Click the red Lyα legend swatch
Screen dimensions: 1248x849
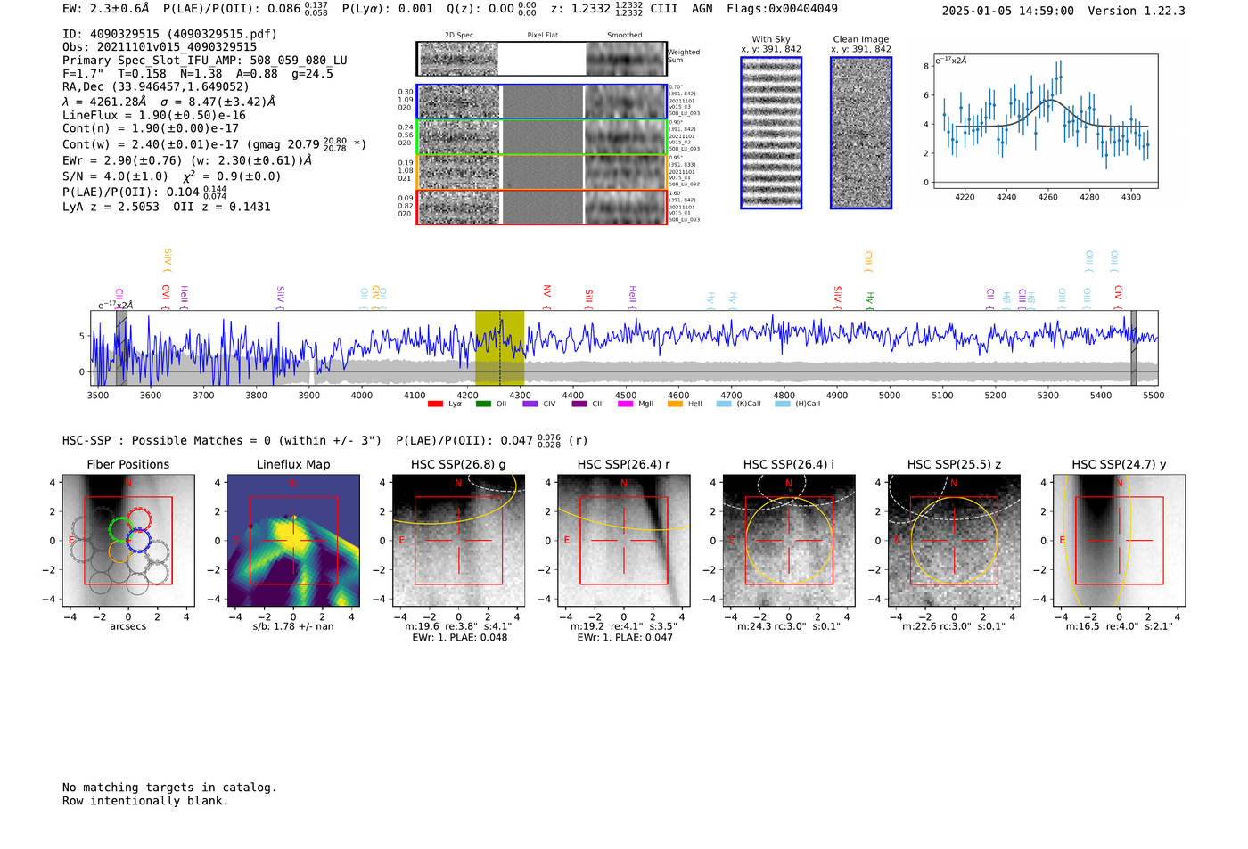(x=435, y=404)
